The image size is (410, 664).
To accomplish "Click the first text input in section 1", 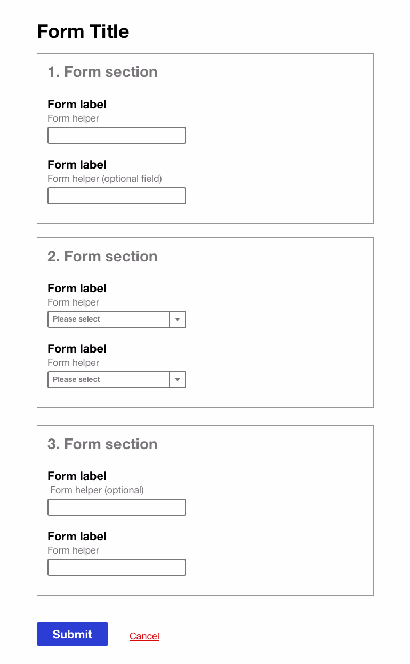I will [116, 135].
